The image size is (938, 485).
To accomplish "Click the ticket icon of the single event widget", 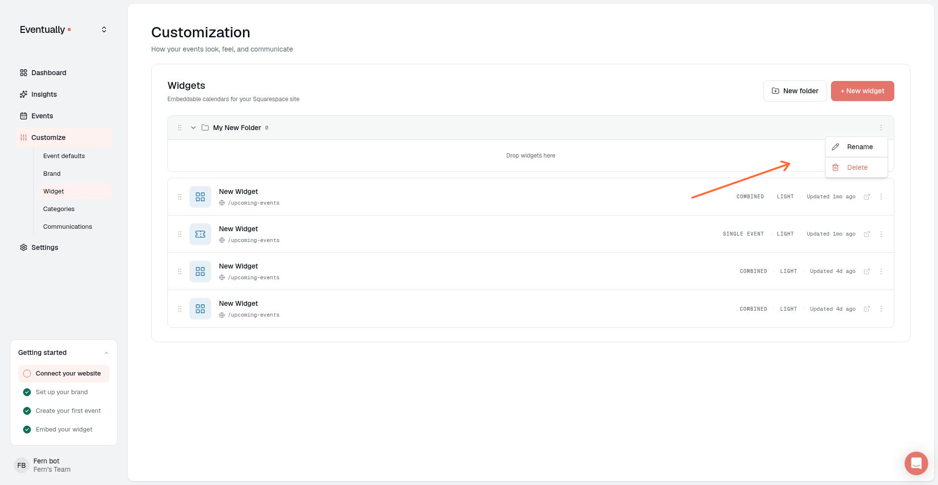I will 200,234.
